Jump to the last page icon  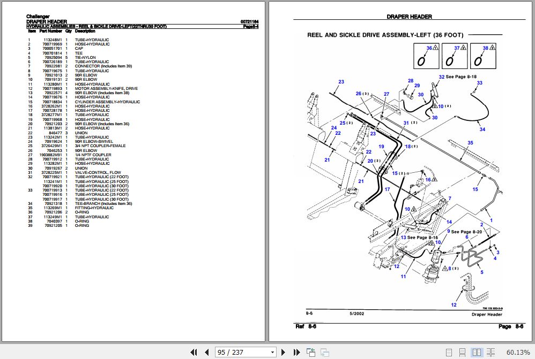(297, 353)
